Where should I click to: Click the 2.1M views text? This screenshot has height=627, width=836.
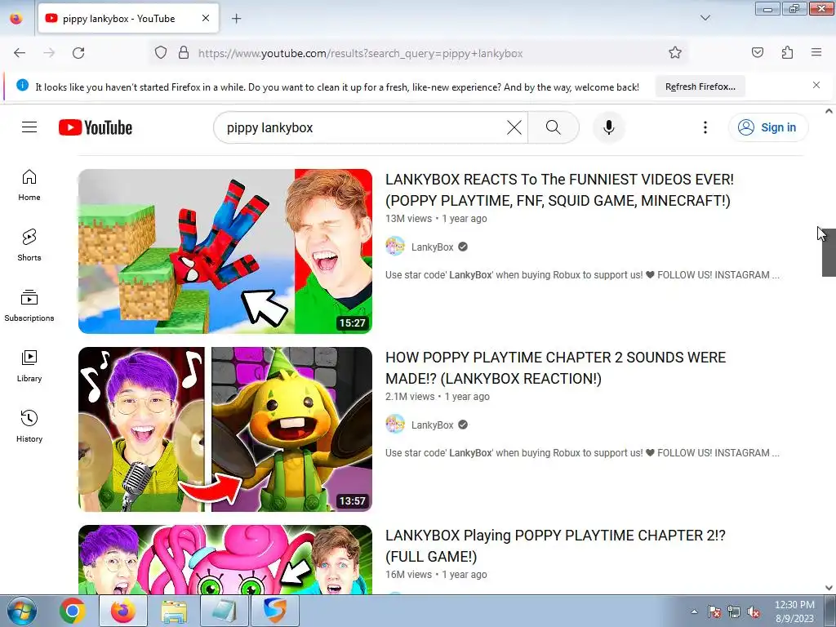410,397
